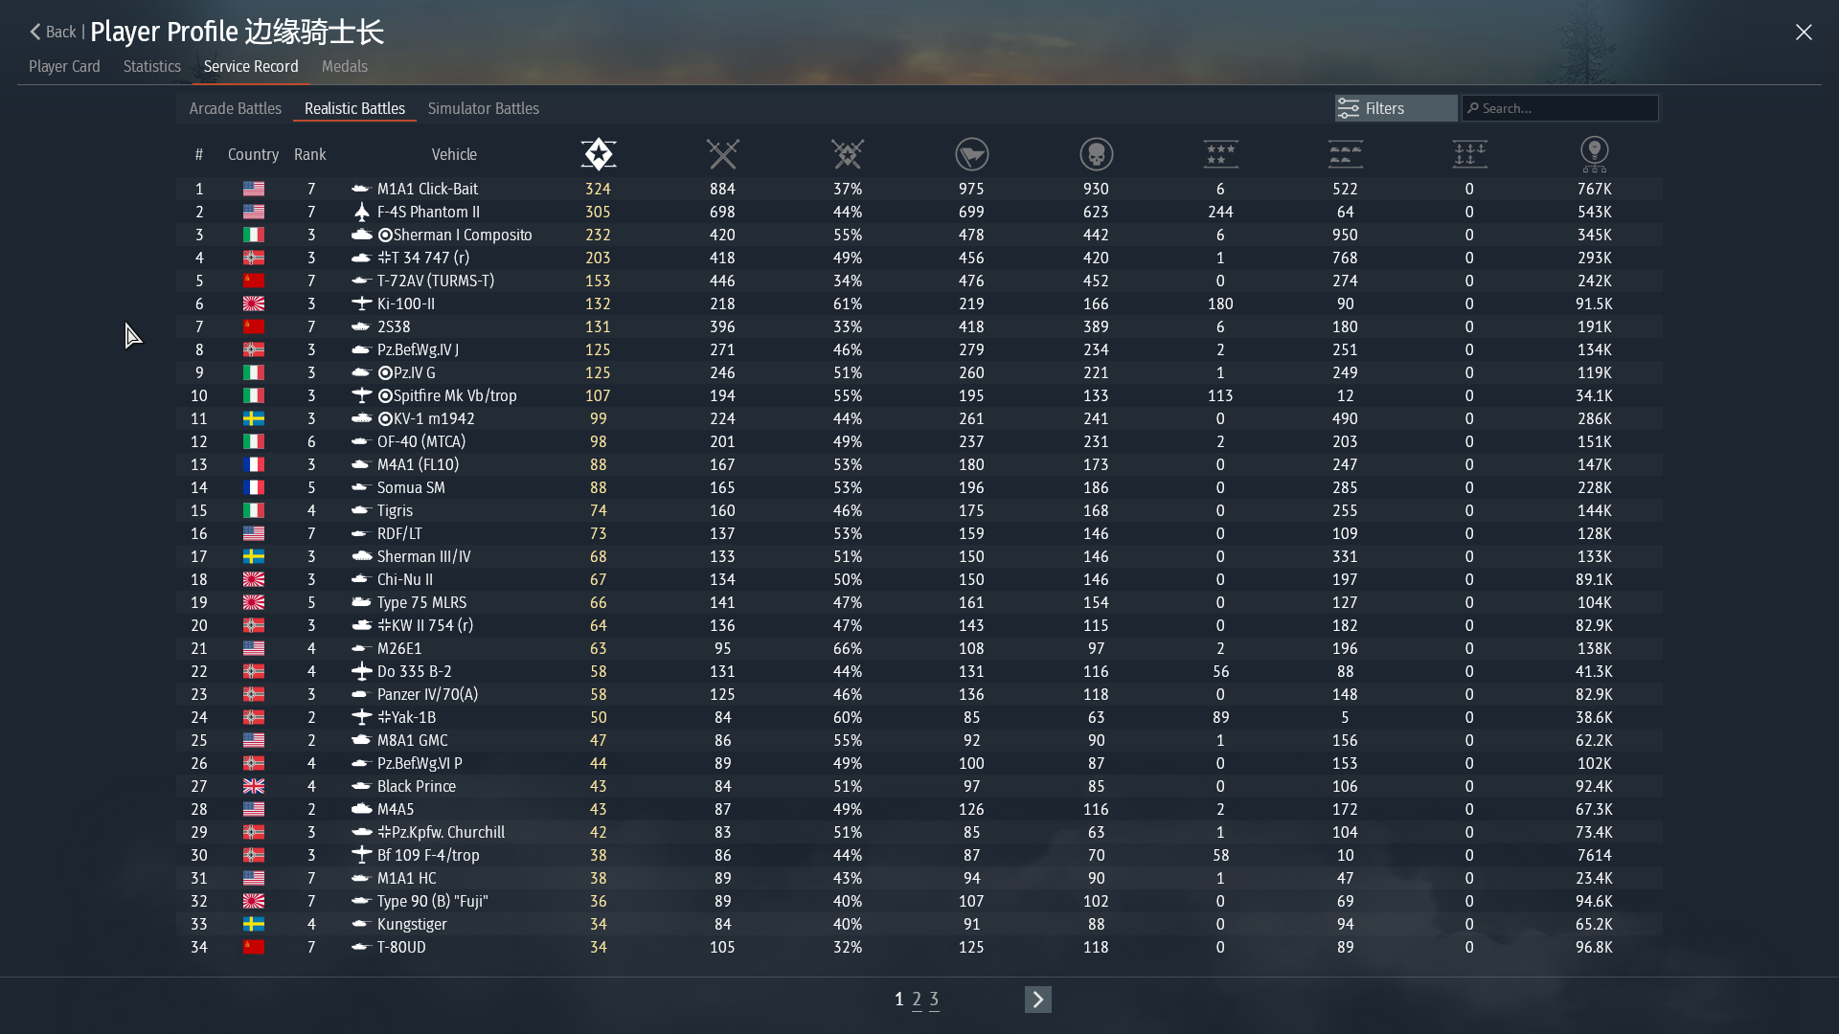Sort by the crossed swords column icon
The image size is (1839, 1034).
pos(722,154)
